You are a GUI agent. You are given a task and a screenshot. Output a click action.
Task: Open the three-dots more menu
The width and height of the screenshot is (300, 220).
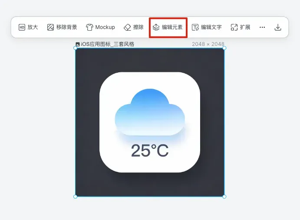pos(262,27)
